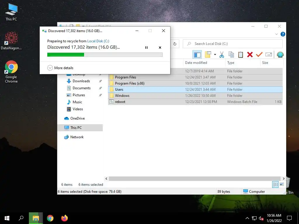This screenshot has height=224, width=299.
Task: Select This PC in the navigation pane
Action: (80, 128)
